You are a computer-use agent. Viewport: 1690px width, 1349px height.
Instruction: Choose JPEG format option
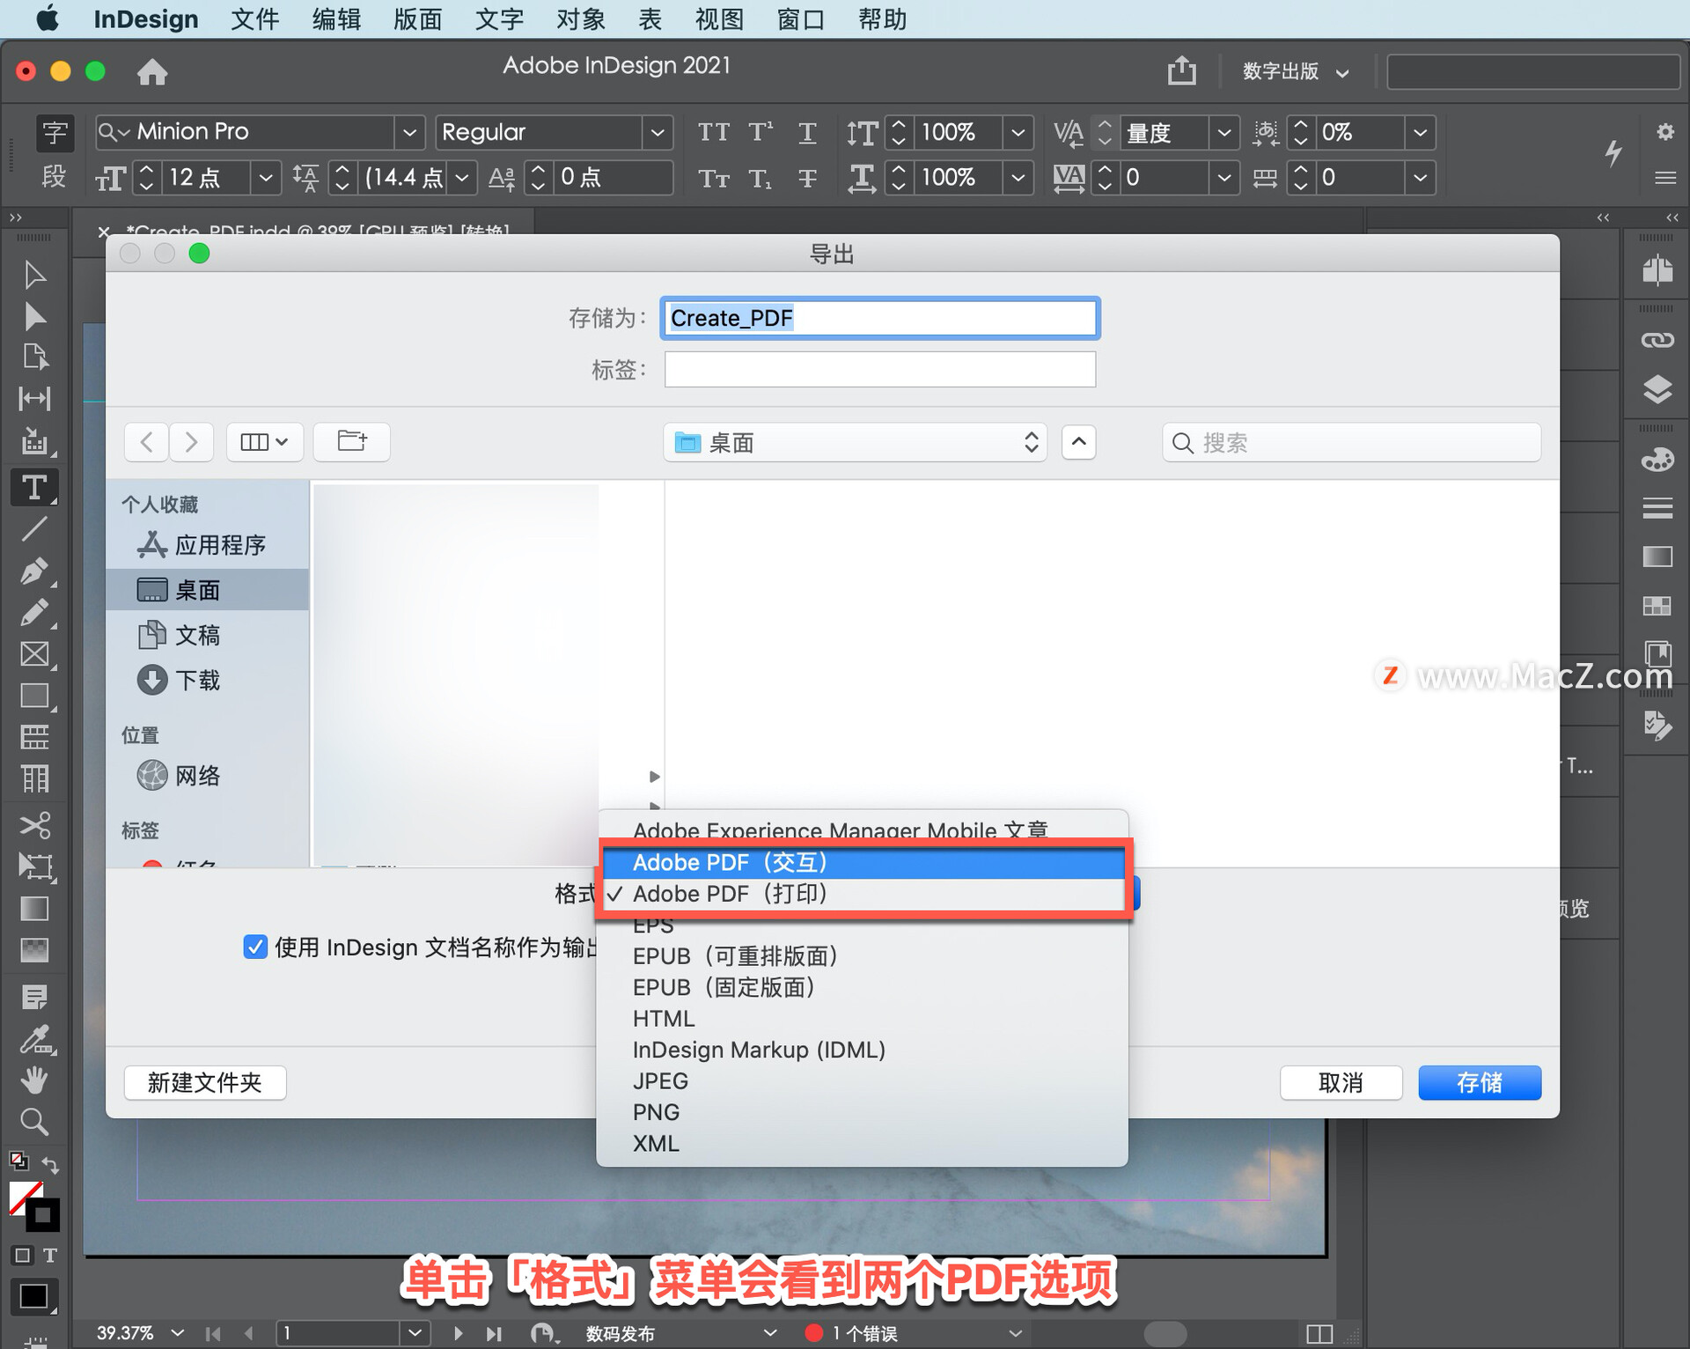(863, 1081)
